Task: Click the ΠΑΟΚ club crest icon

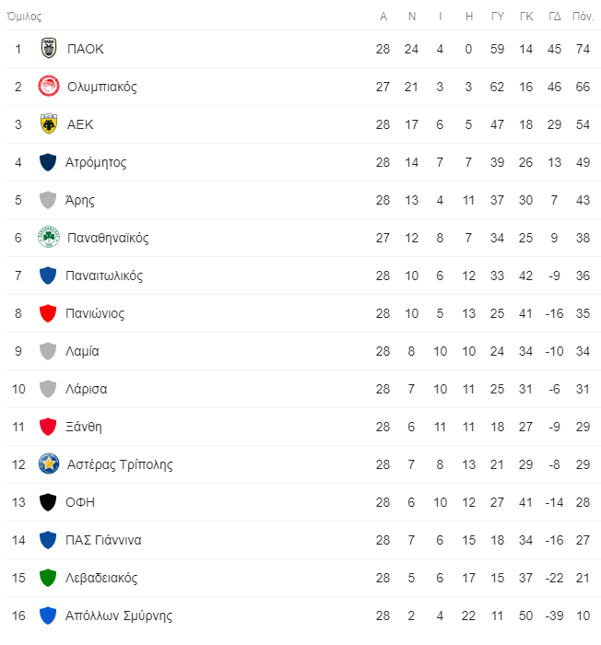Action: click(x=49, y=49)
